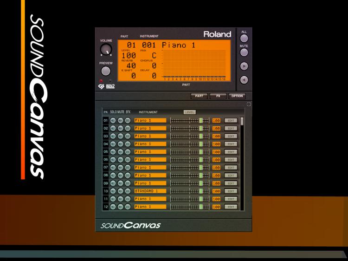
Task: Mute part 09
Action: (x=120, y=183)
